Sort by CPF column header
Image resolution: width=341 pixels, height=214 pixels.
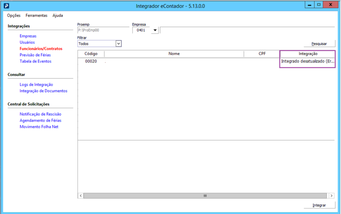pyautogui.click(x=262, y=54)
